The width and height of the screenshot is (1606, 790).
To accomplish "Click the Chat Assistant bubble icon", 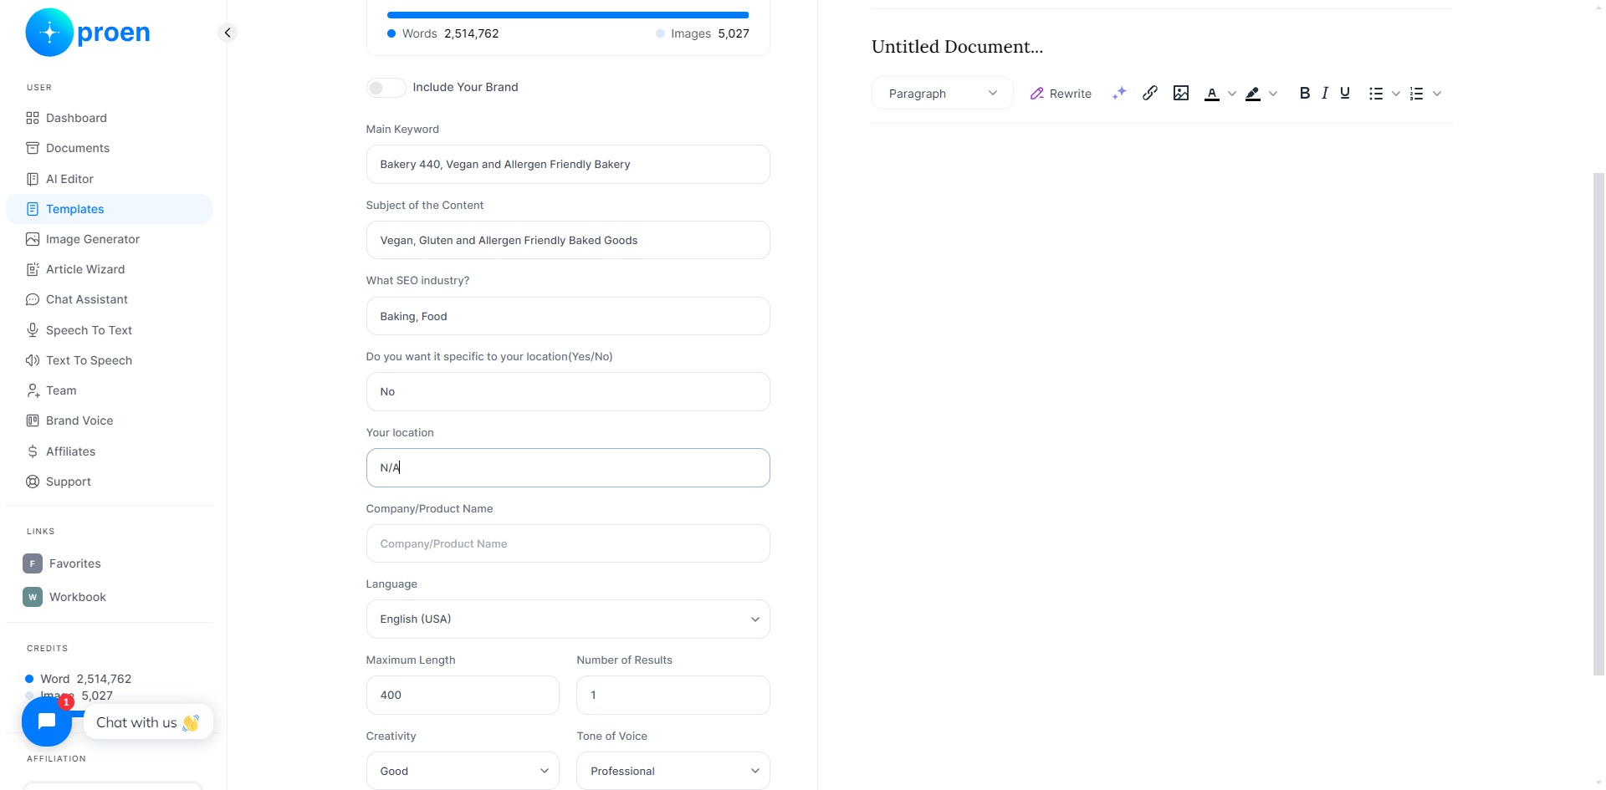I will (33, 299).
